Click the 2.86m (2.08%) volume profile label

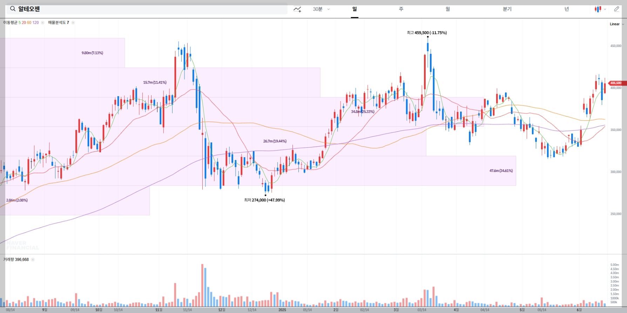point(17,200)
